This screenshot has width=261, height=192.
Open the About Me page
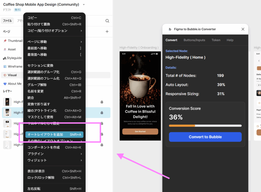click(x=15, y=84)
